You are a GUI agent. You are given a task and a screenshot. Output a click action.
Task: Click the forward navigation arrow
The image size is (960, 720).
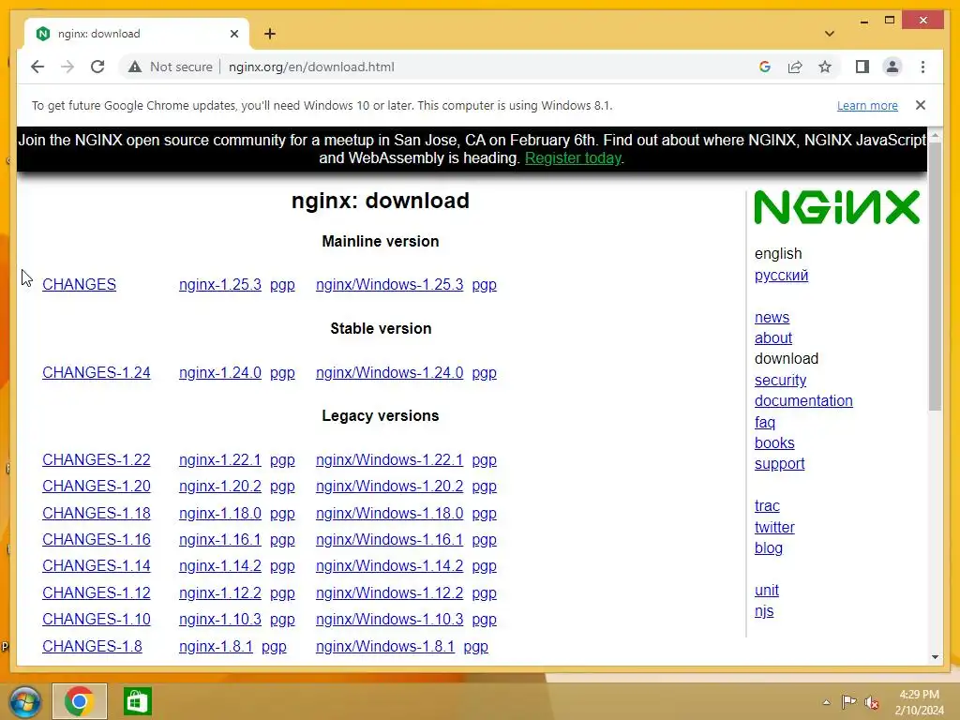67,67
